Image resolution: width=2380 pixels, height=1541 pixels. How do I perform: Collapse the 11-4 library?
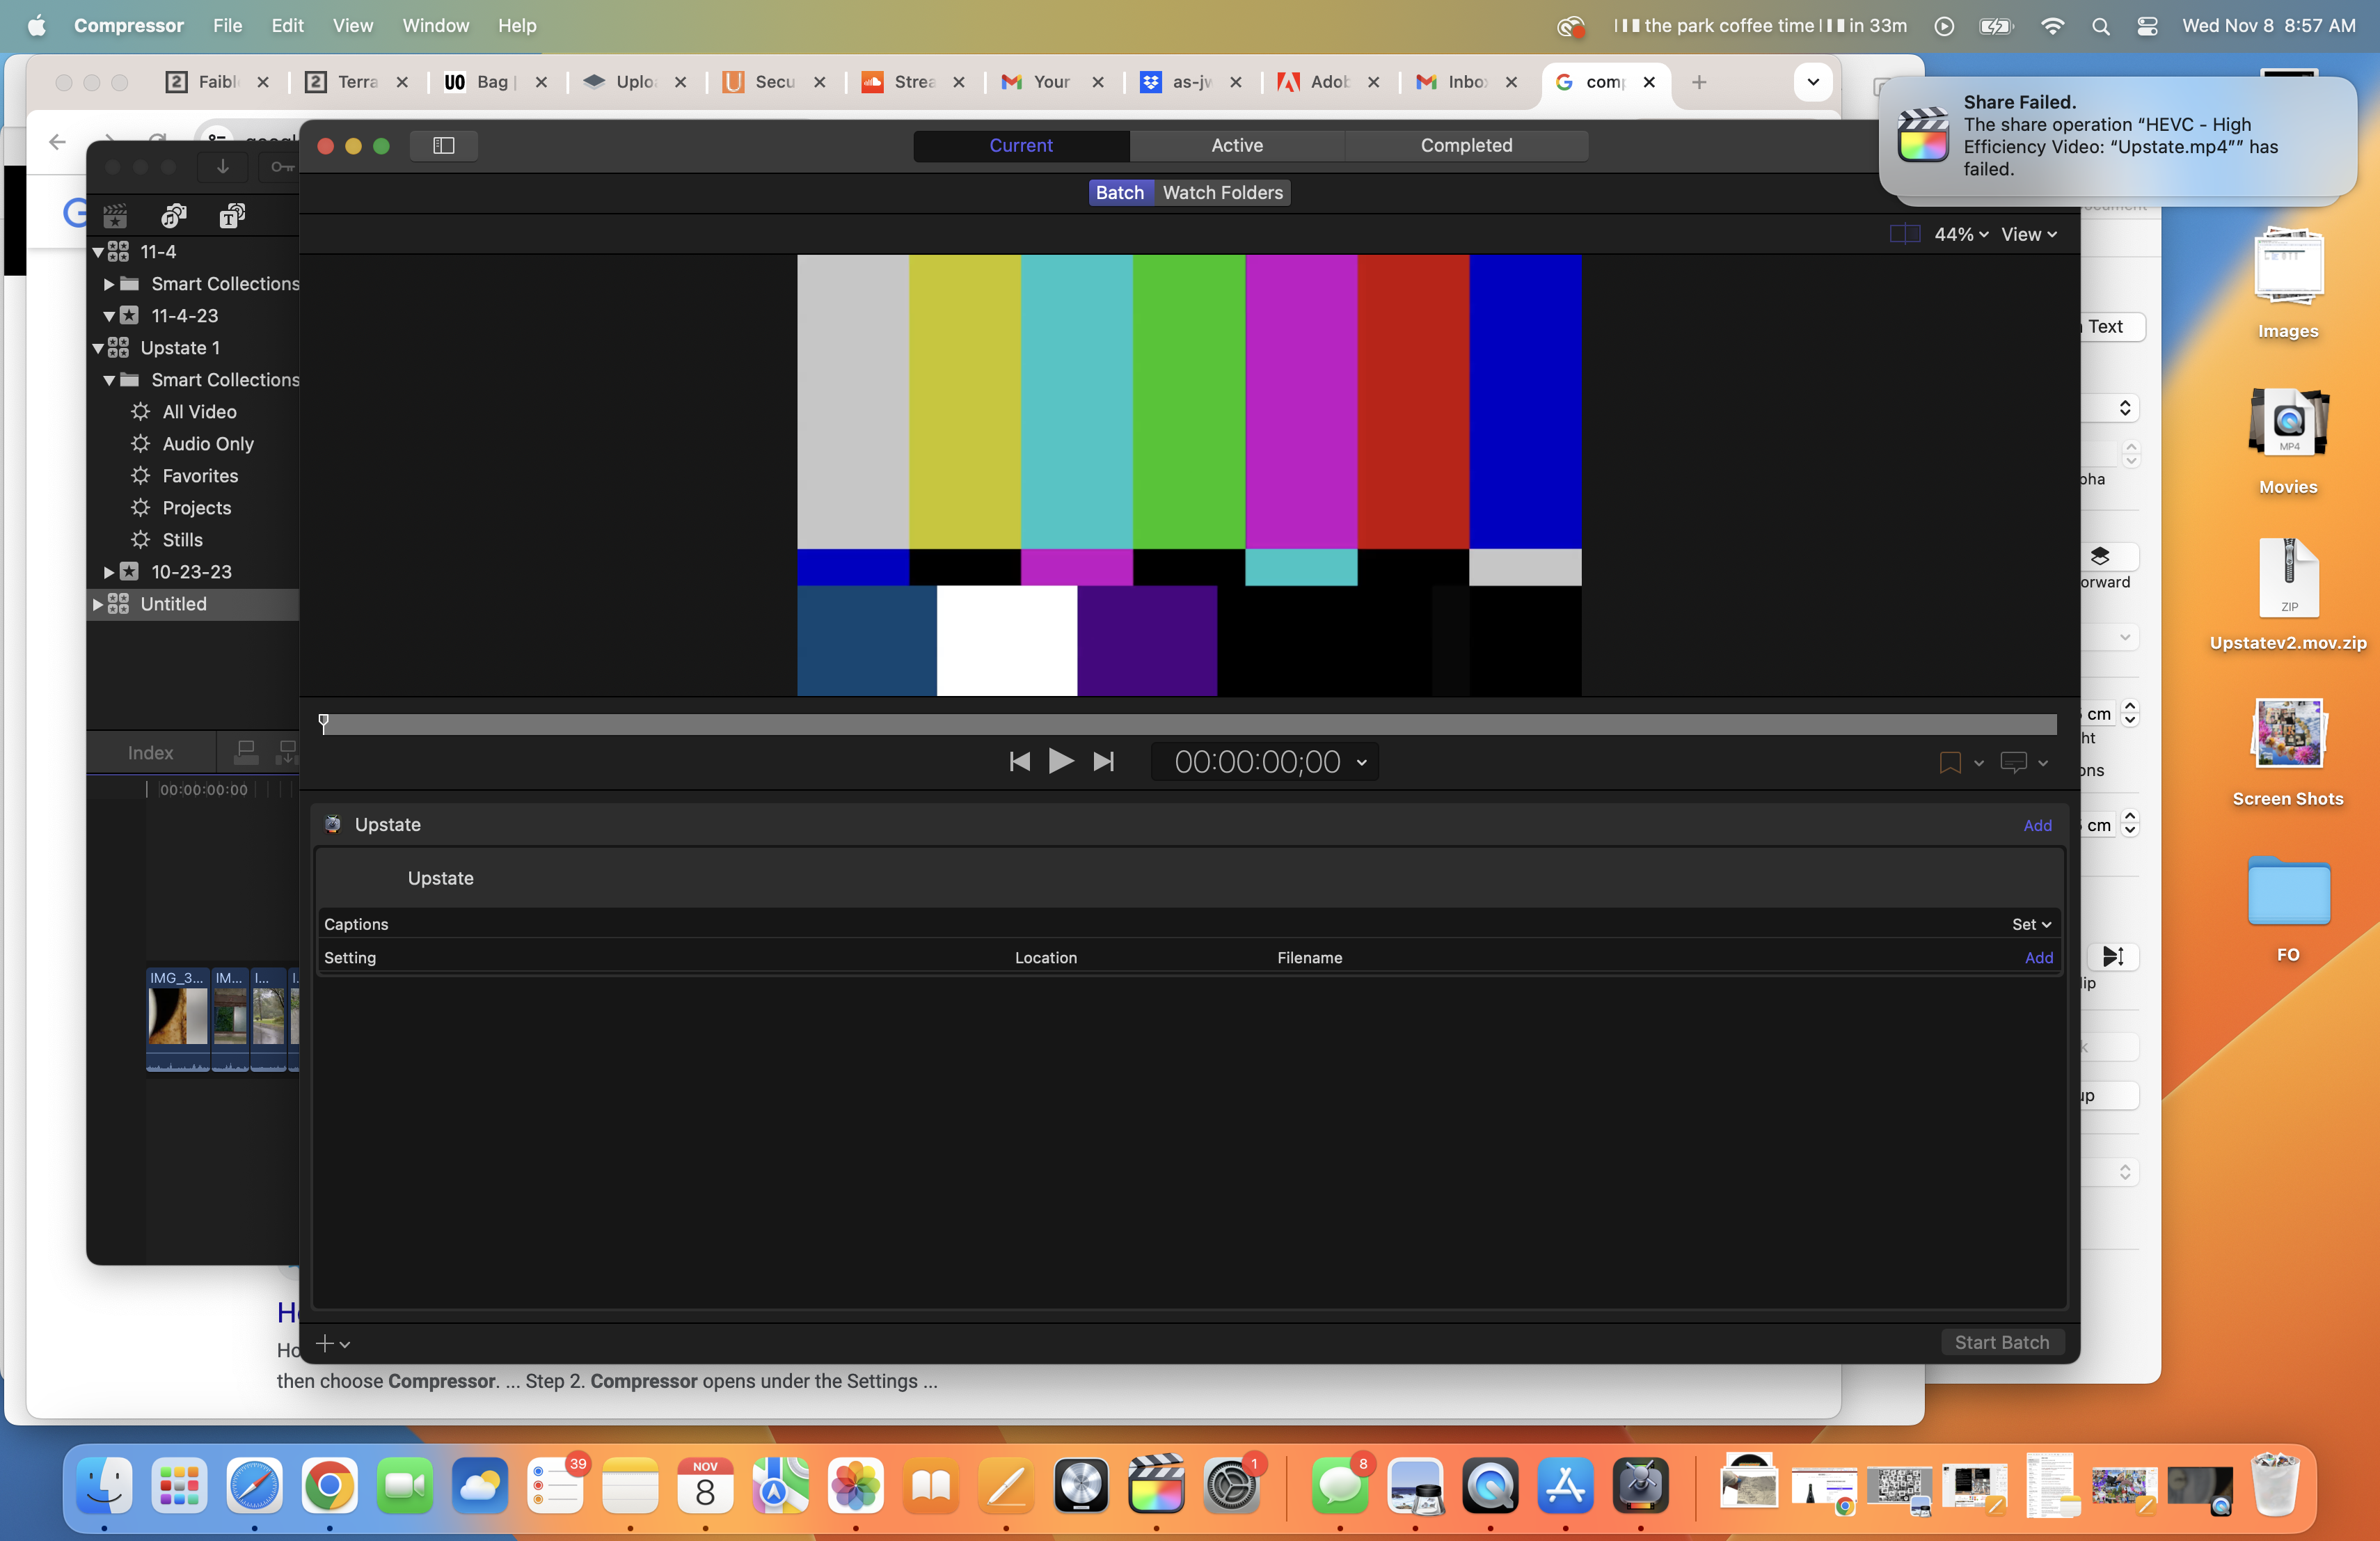click(x=98, y=252)
